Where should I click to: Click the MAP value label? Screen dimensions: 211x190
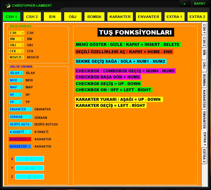(x=16, y=87)
